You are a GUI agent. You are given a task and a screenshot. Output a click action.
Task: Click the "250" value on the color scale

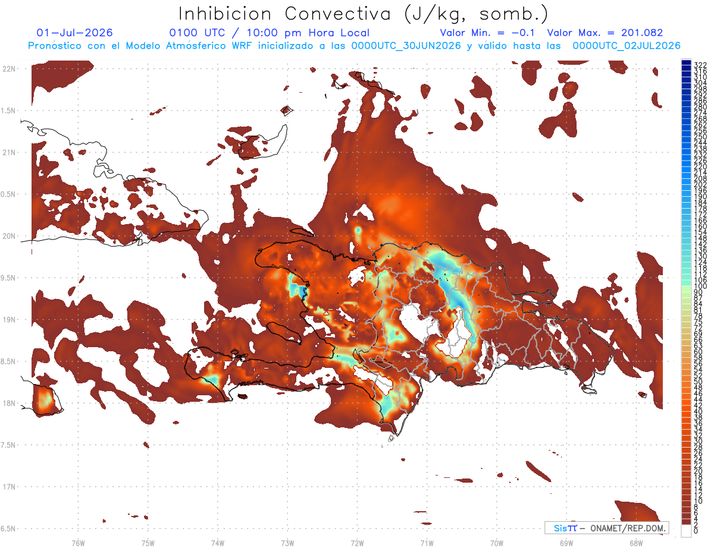pyautogui.click(x=700, y=137)
